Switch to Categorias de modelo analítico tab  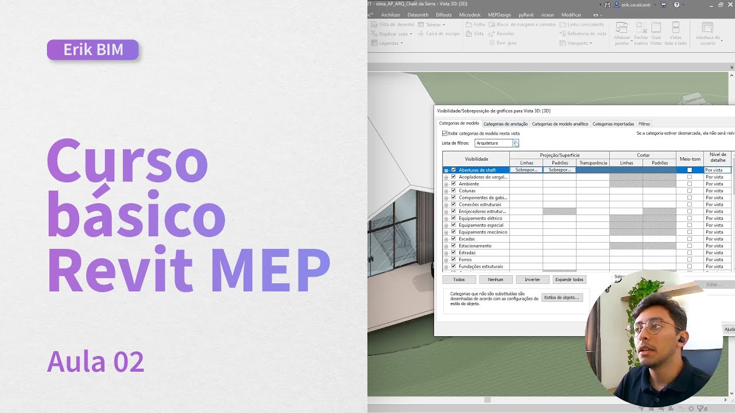pyautogui.click(x=560, y=124)
